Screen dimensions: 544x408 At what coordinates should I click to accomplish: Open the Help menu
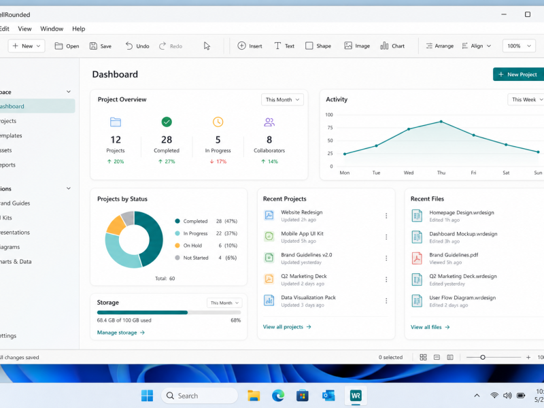pyautogui.click(x=78, y=29)
